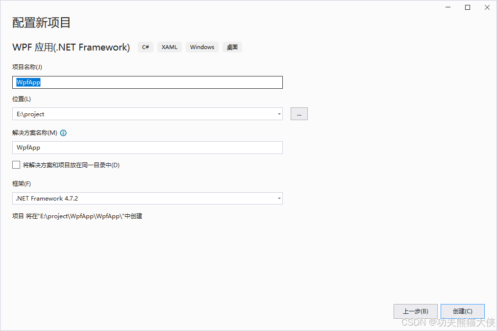The height and width of the screenshot is (331, 497).
Task: Click the C# tag
Action: tap(146, 47)
